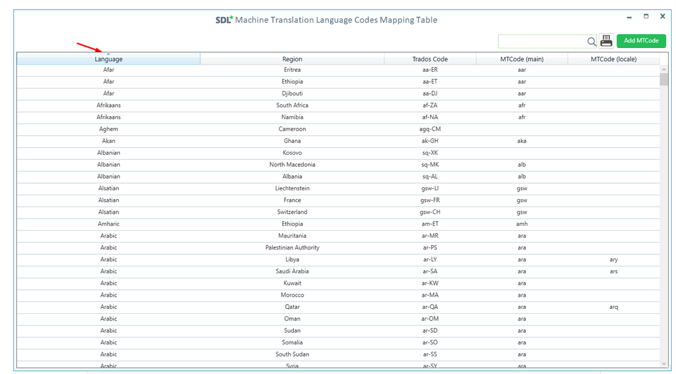Select the ar-SD Trados code cell
This screenshot has width=676, height=374.
pyautogui.click(x=430, y=330)
